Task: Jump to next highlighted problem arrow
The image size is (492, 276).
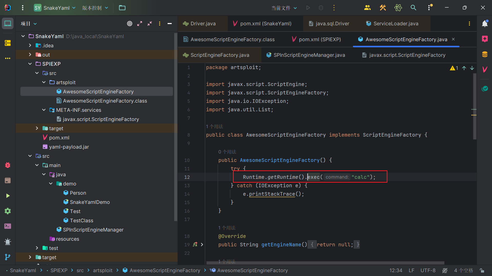Action: coord(472,68)
